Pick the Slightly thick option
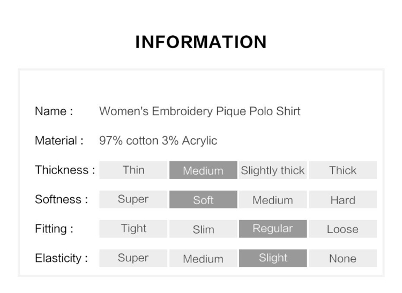The height and width of the screenshot is (293, 402). coord(273,170)
